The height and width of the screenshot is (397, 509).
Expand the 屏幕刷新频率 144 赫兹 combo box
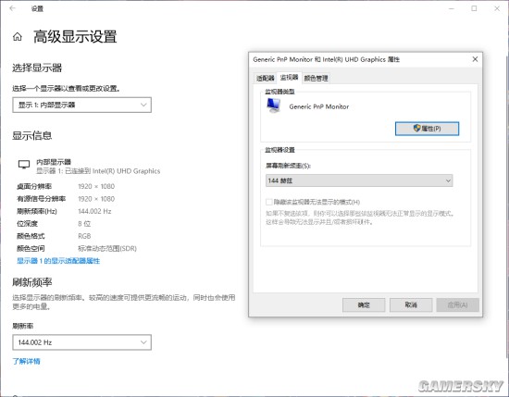[x=359, y=180]
